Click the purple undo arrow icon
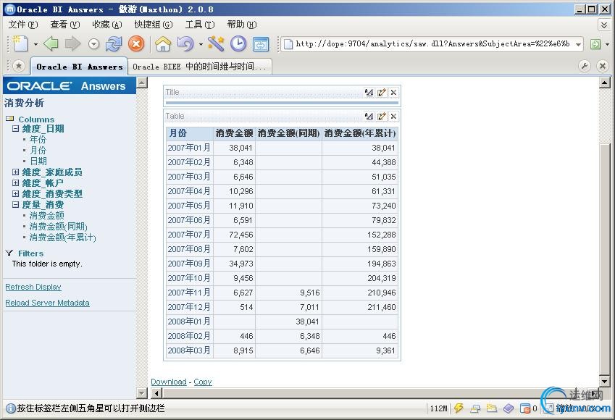This screenshot has width=615, height=420. click(x=185, y=43)
